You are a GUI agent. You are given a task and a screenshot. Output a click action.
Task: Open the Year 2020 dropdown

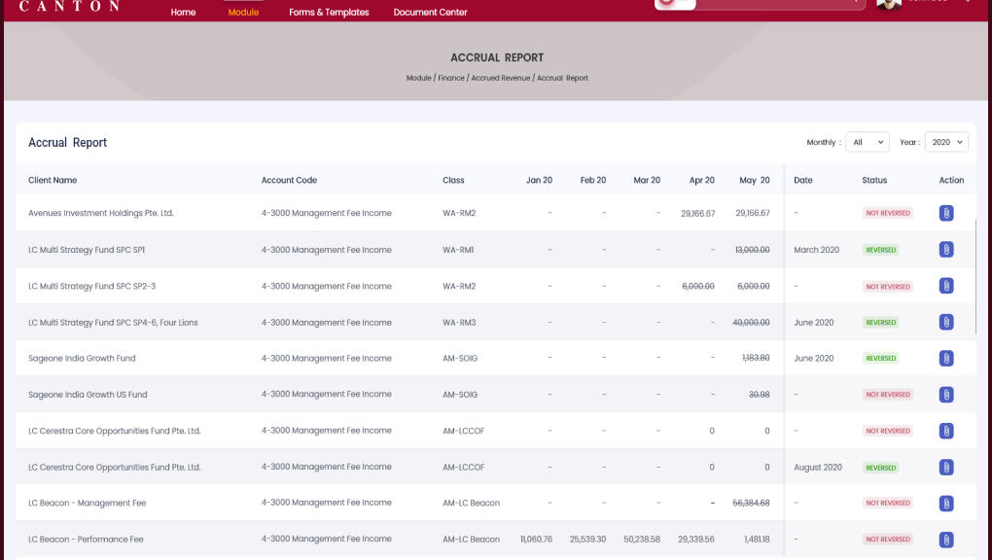coord(946,142)
